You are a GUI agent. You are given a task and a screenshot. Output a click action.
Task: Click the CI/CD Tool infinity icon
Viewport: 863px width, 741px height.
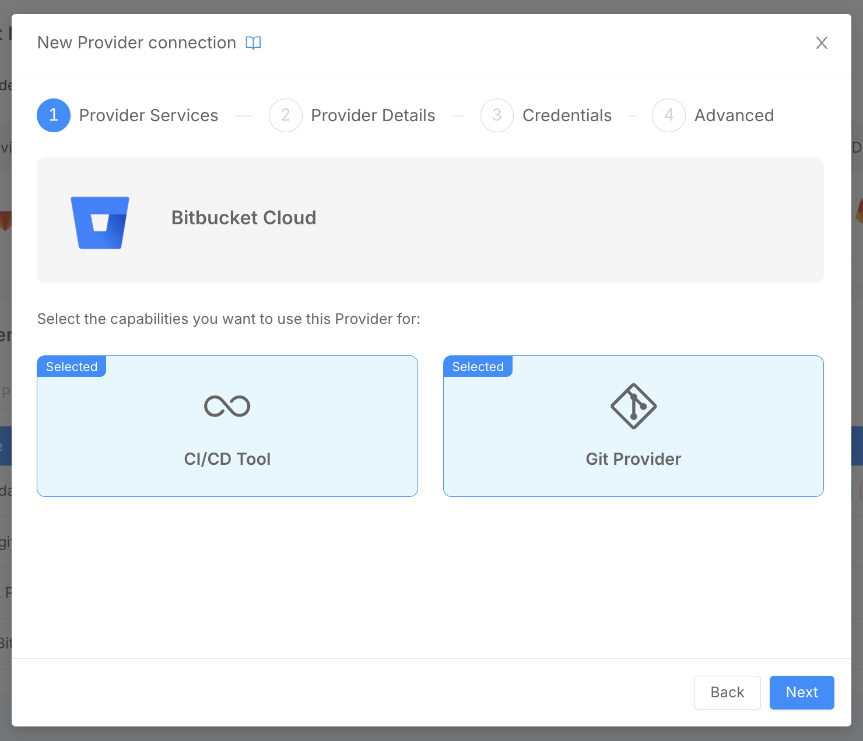227,406
